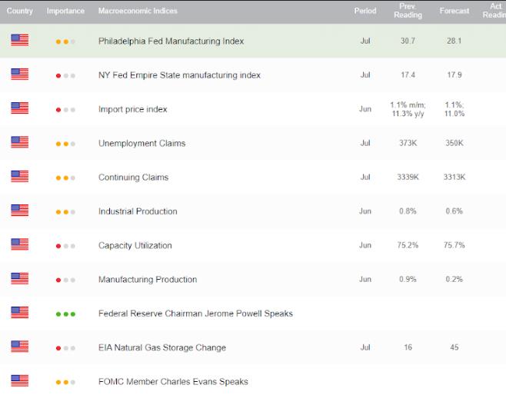Viewport: 506px width, 395px height.
Task: Select previous reading 30.7 for Philadelphia Fed
Action: click(x=408, y=41)
